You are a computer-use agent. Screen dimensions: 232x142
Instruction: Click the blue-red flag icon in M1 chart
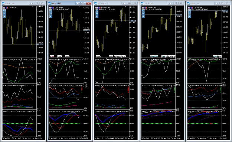pos(7,7)
